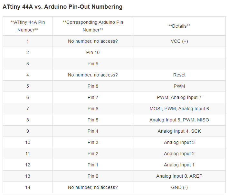228x195 pixels.
Task: Select the Analog Input 1 cell
Action: click(x=179, y=165)
